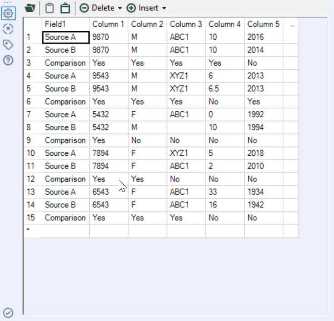Click the Column 3 header
The height and width of the screenshot is (321, 334).
coord(186,24)
